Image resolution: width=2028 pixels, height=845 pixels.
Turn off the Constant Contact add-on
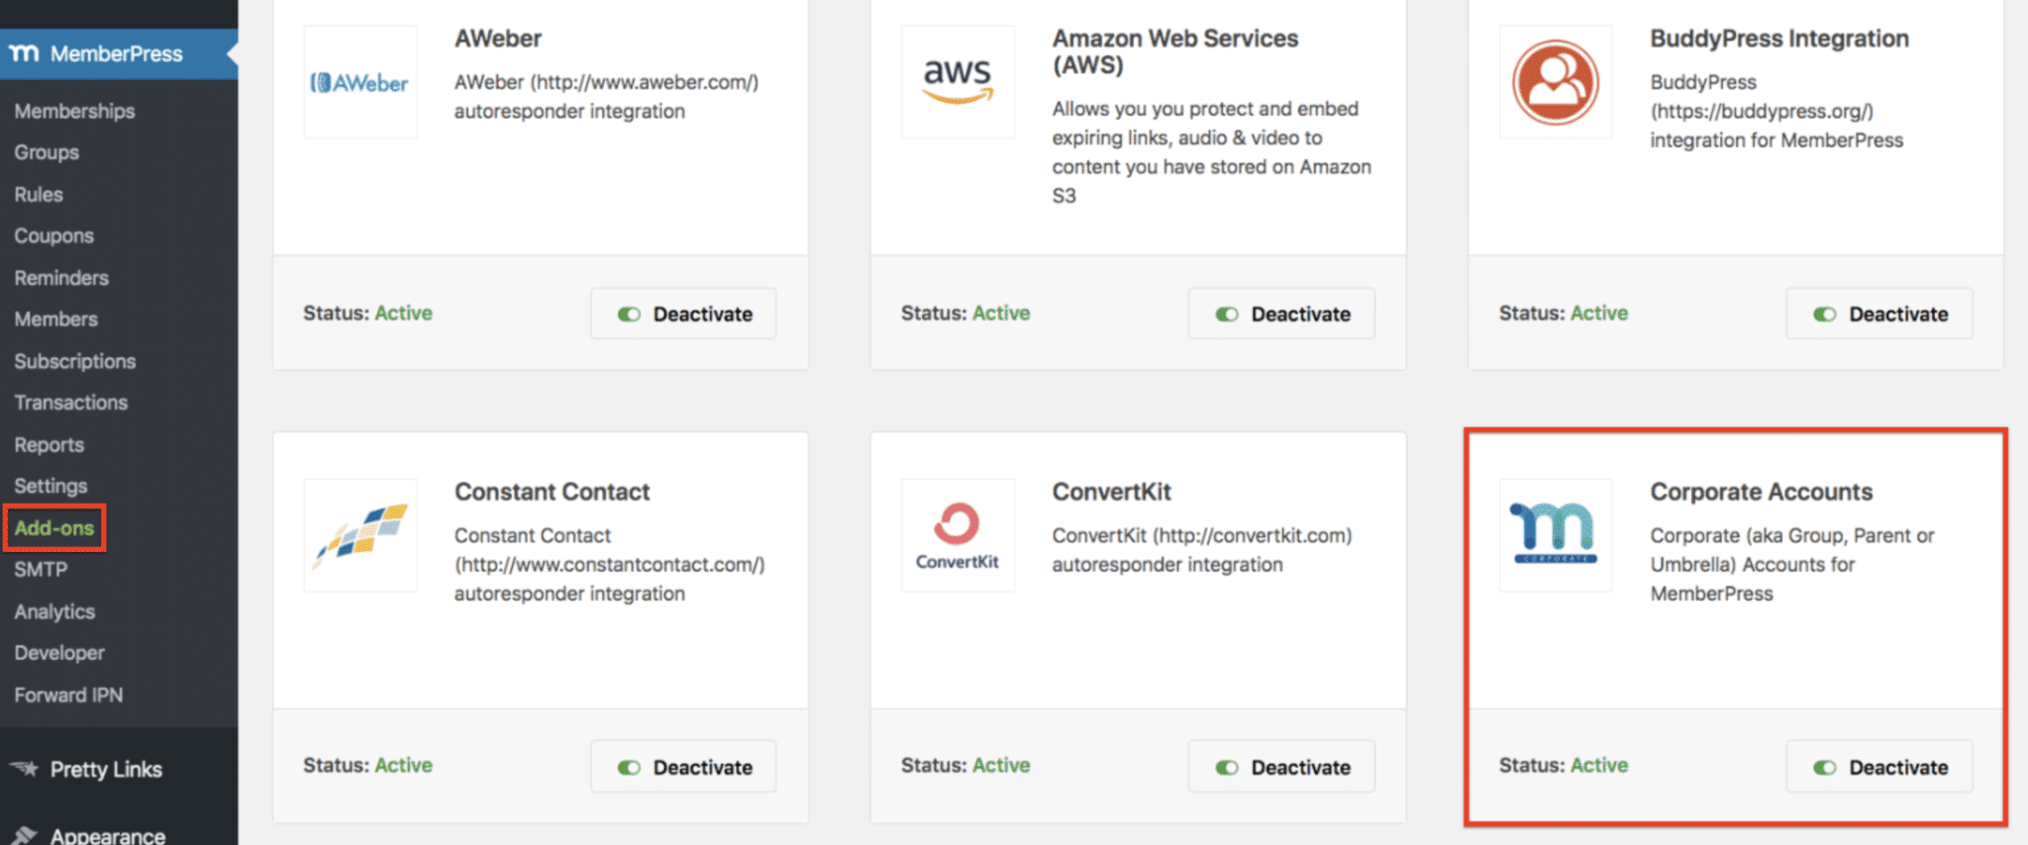(683, 767)
